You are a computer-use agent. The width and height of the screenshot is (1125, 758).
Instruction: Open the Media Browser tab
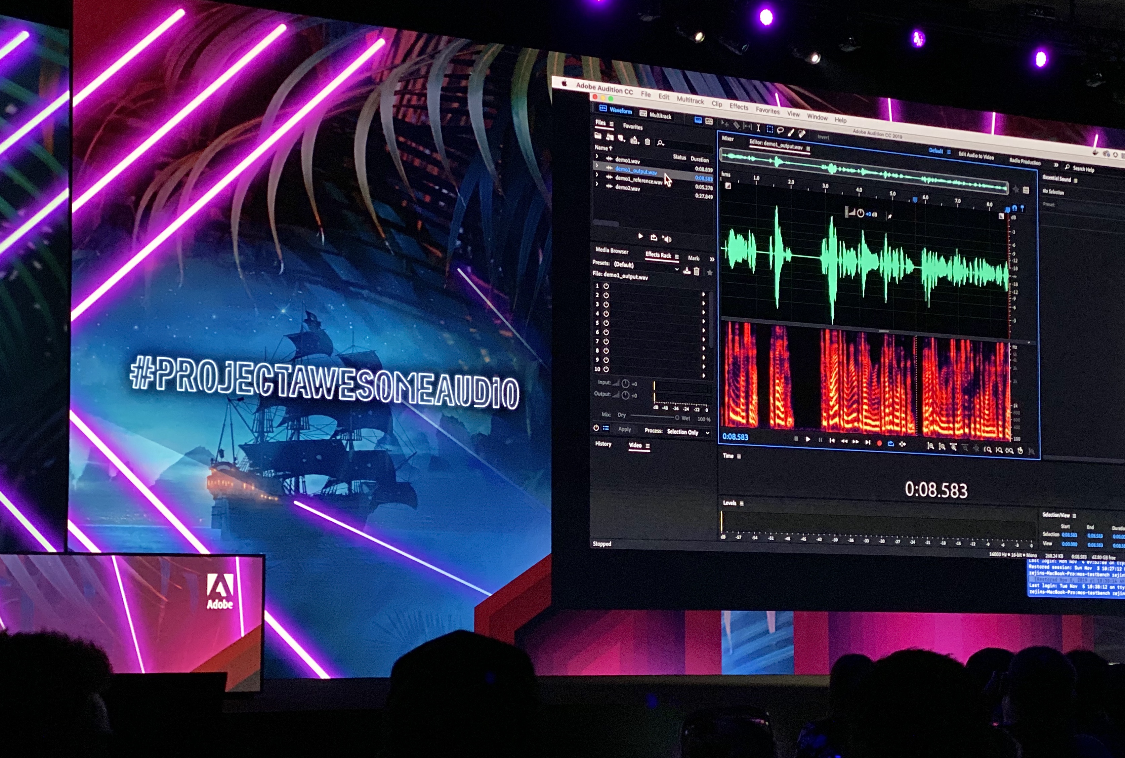pyautogui.click(x=612, y=250)
